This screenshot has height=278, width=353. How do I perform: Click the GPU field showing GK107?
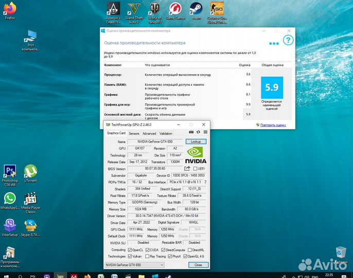point(139,148)
